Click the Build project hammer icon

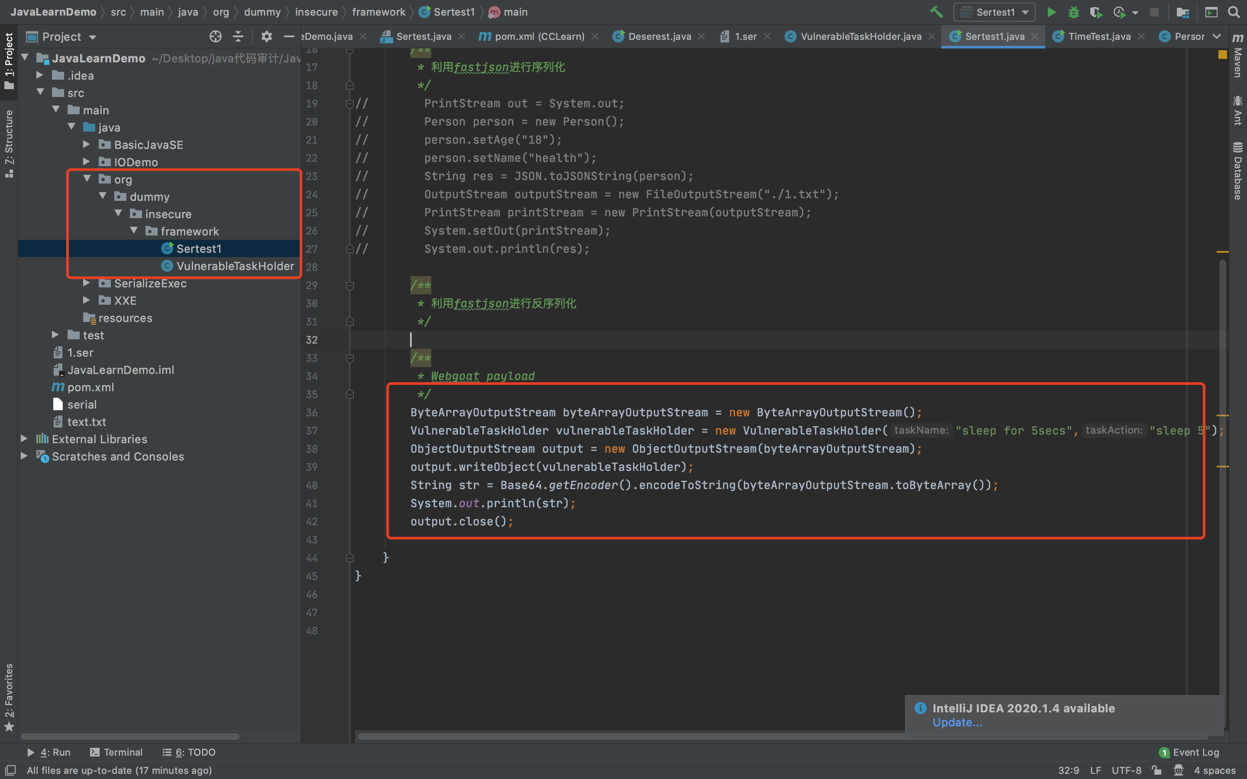coord(936,13)
